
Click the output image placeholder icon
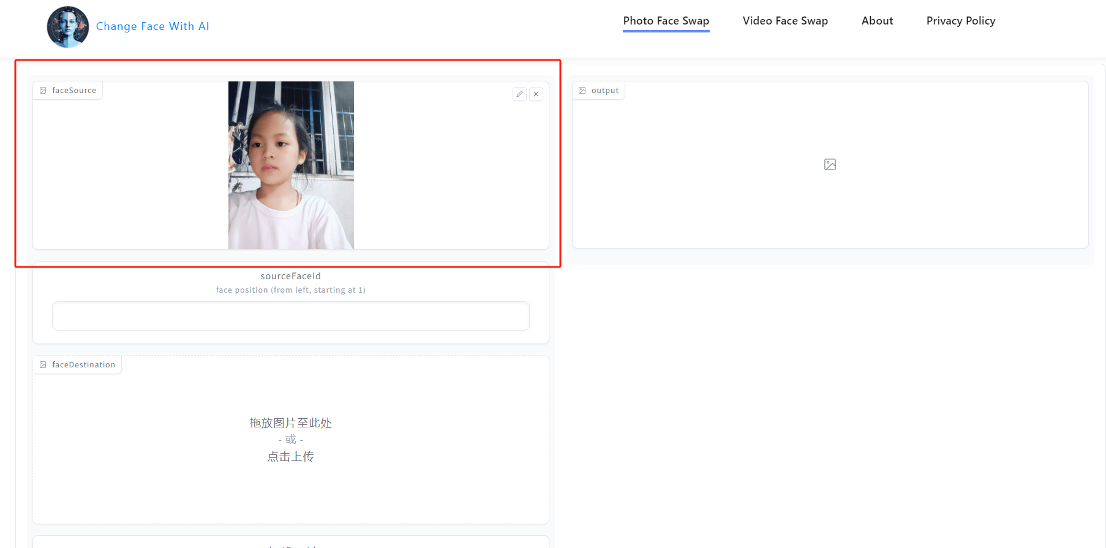[830, 165]
